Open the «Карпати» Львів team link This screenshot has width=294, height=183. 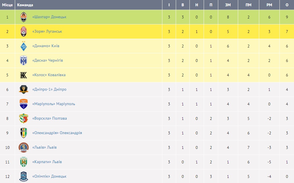tap(47, 162)
